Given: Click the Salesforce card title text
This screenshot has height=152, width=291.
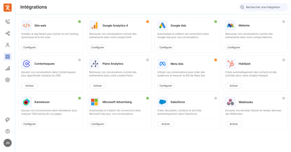Looking at the screenshot, I should (x=178, y=102).
